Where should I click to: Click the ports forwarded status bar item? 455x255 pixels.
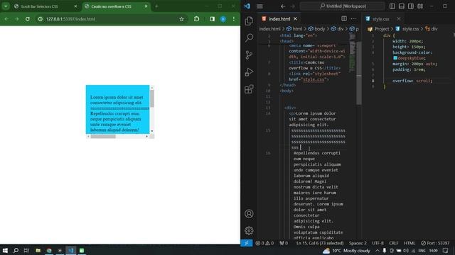284,243
